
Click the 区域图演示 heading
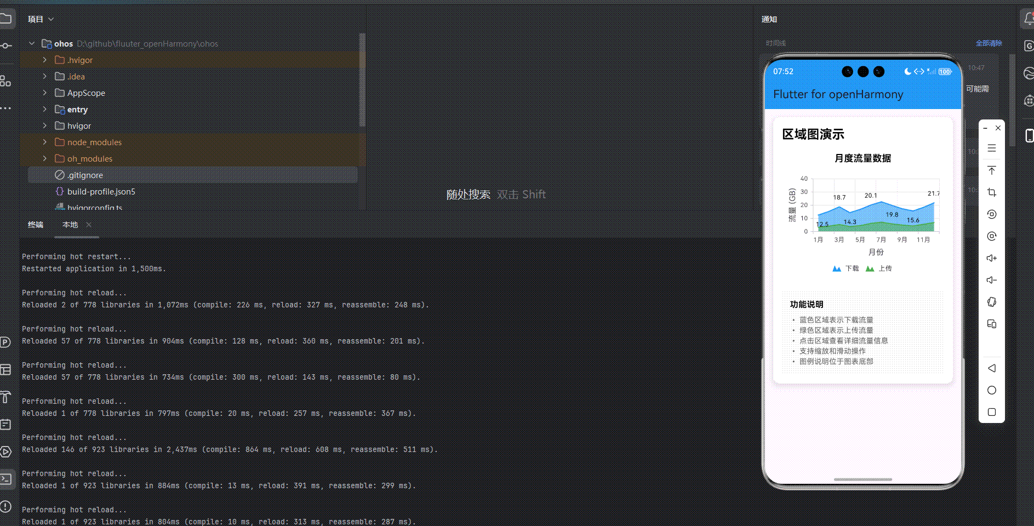(813, 134)
